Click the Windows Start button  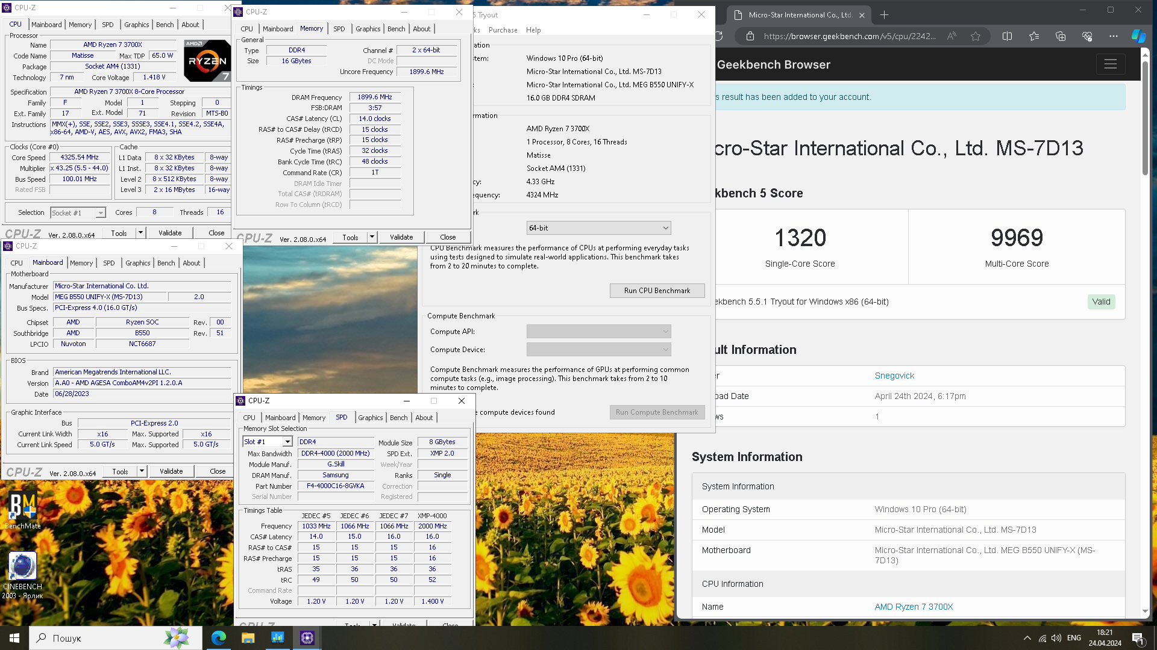[14, 638]
